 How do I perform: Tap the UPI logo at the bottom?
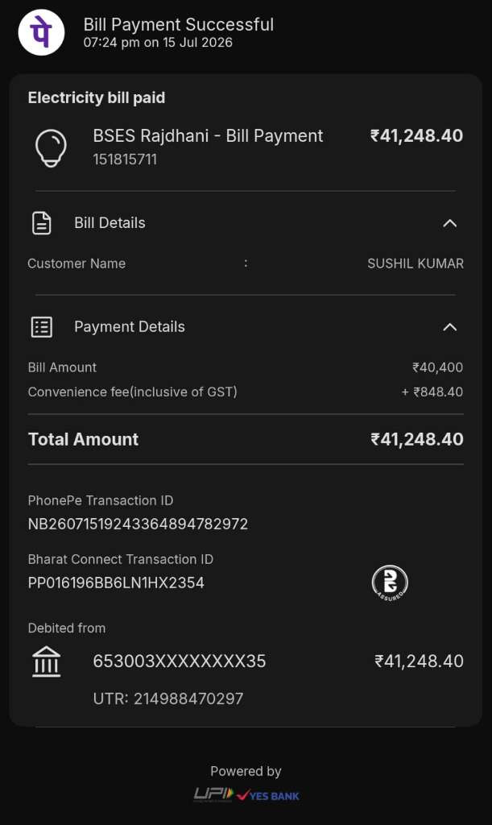click(x=213, y=794)
